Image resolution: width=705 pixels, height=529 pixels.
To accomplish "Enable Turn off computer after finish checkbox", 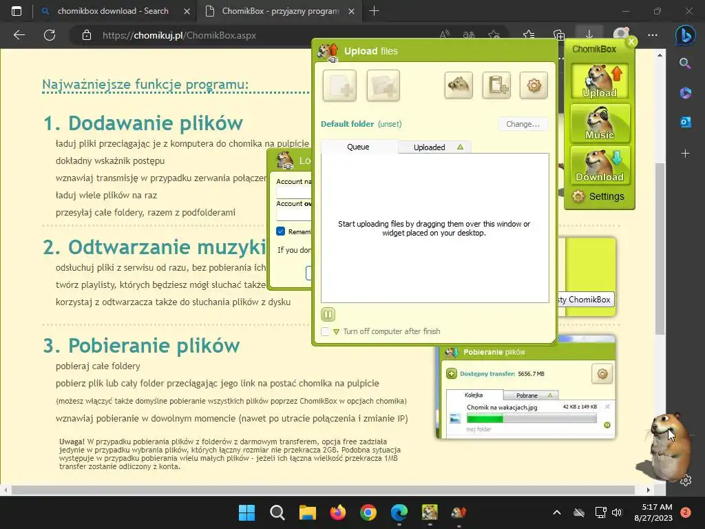I will point(326,331).
